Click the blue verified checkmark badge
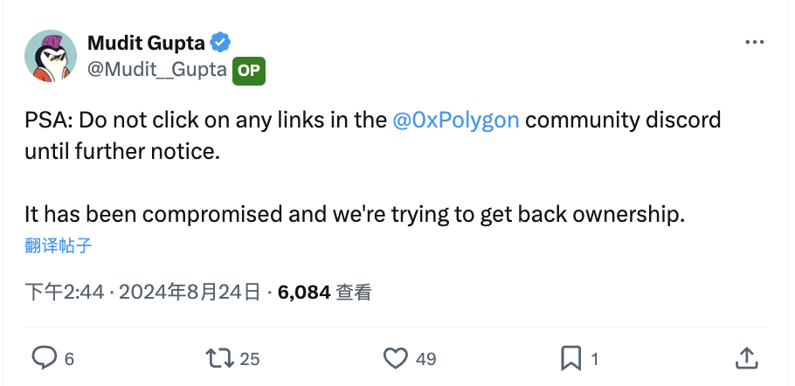Screen dimensions: 795x386 click(x=222, y=42)
